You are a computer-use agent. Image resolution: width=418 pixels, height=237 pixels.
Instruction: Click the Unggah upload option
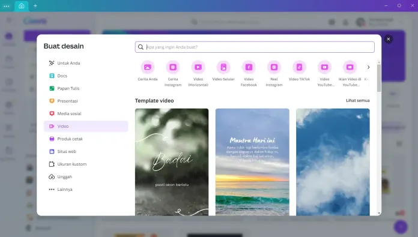click(85, 177)
